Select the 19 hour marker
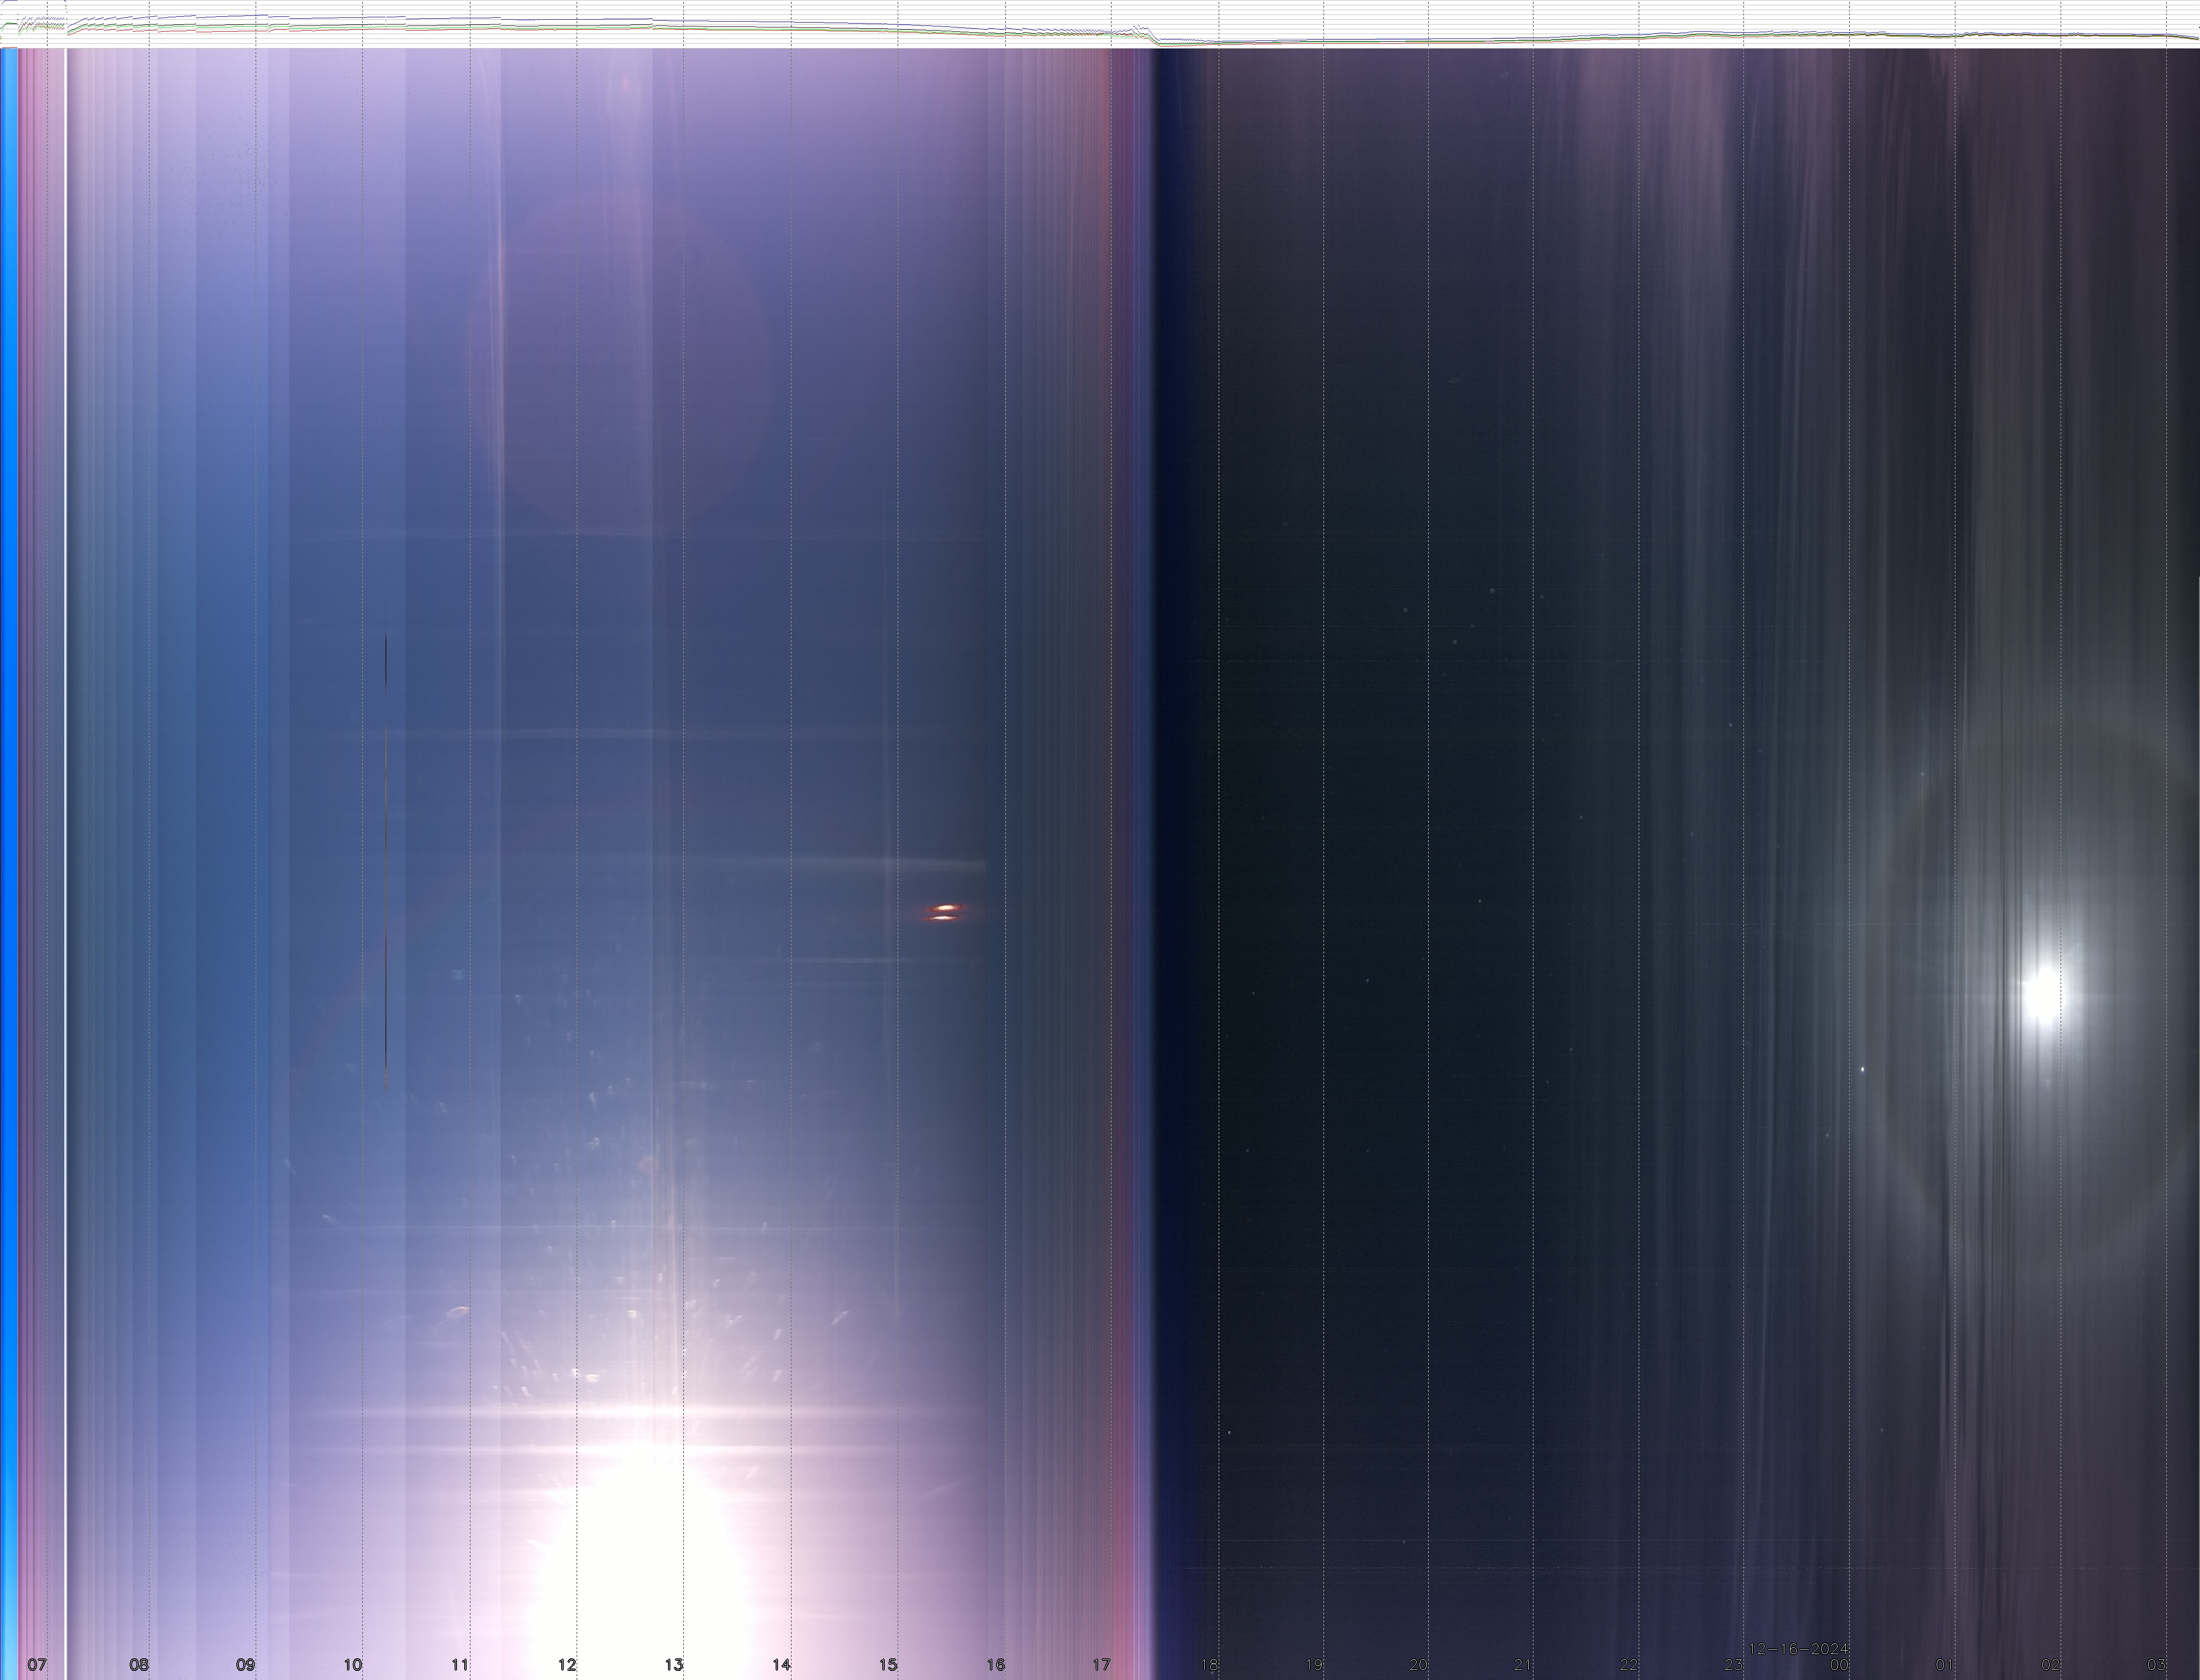Image resolution: width=2200 pixels, height=1680 pixels. point(1314,1665)
